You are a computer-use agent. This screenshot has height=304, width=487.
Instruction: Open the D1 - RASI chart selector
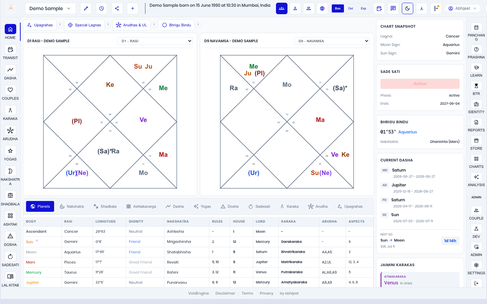click(x=155, y=41)
